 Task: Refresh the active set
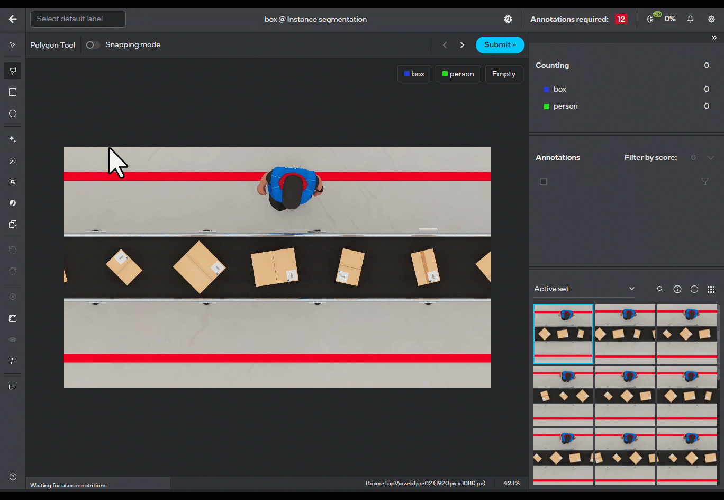694,289
